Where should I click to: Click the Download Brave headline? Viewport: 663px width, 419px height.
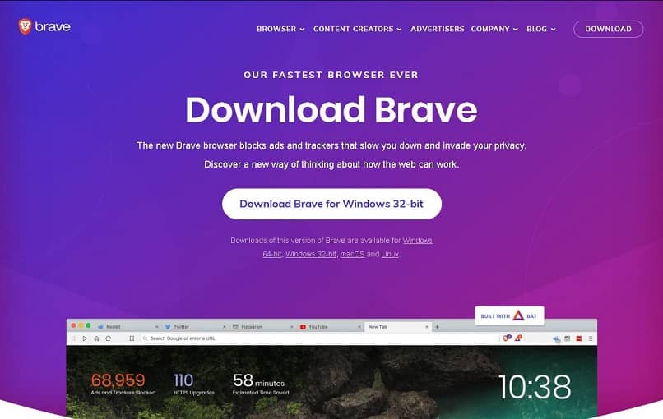point(331,110)
